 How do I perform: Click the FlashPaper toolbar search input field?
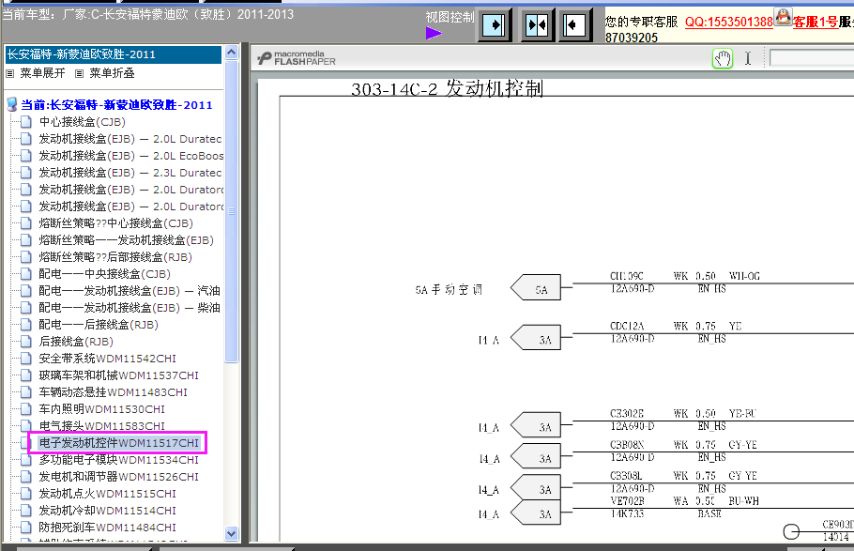tap(812, 58)
